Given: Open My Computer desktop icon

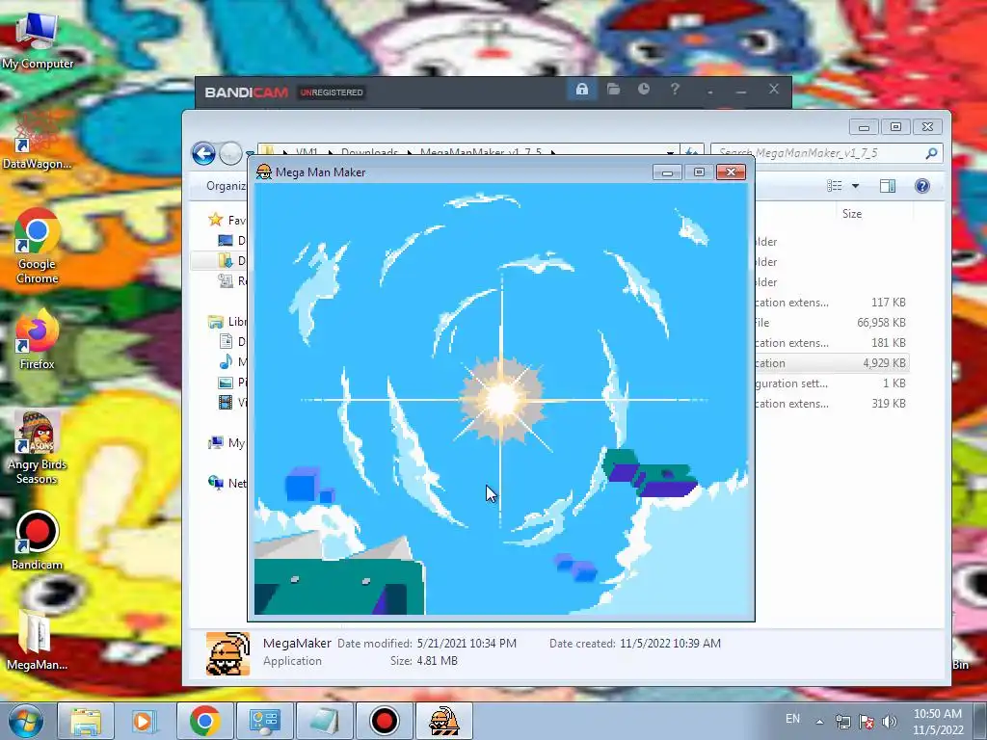Looking at the screenshot, I should pos(38,39).
